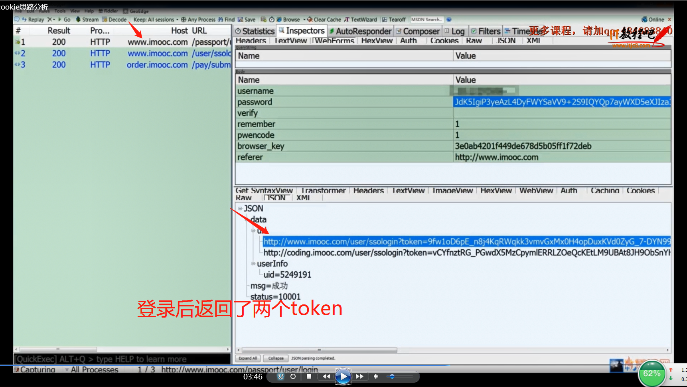Select session 2 www.imooc.com /user/ssologin

pos(122,53)
